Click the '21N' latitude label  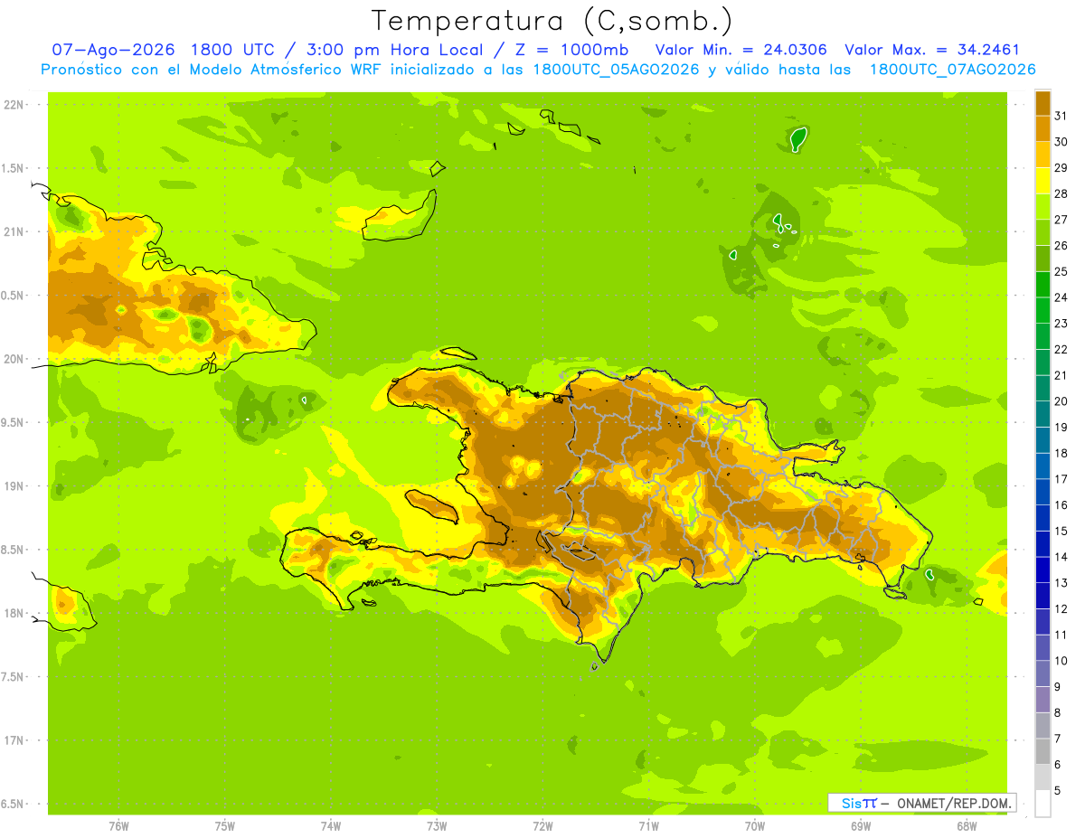[x=14, y=231]
